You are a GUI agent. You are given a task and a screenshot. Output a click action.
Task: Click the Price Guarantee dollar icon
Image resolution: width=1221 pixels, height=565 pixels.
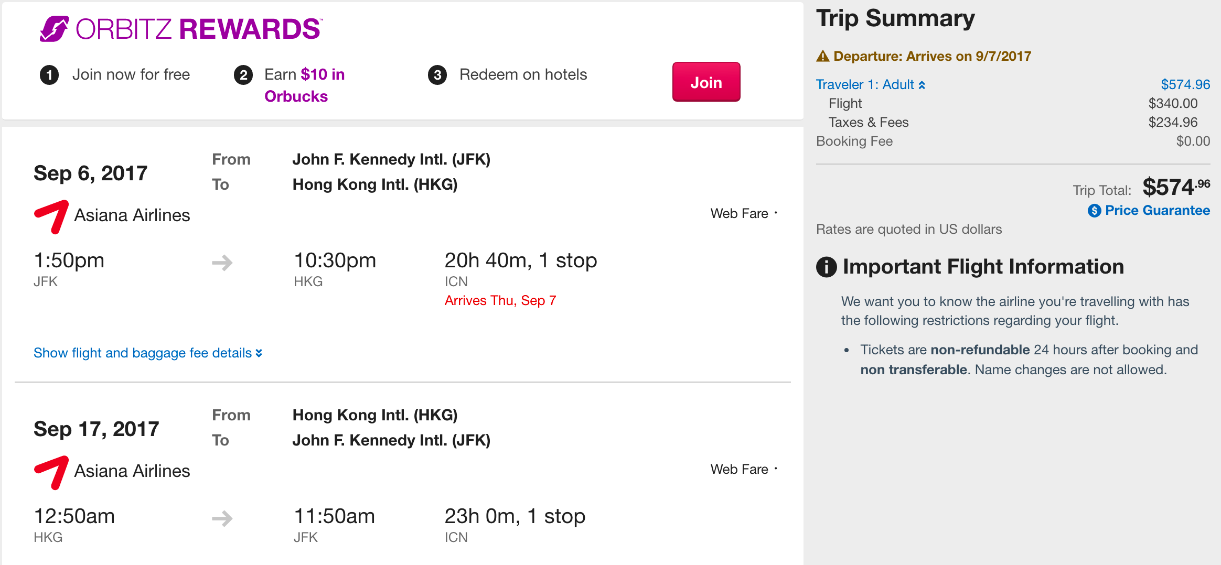1094,211
